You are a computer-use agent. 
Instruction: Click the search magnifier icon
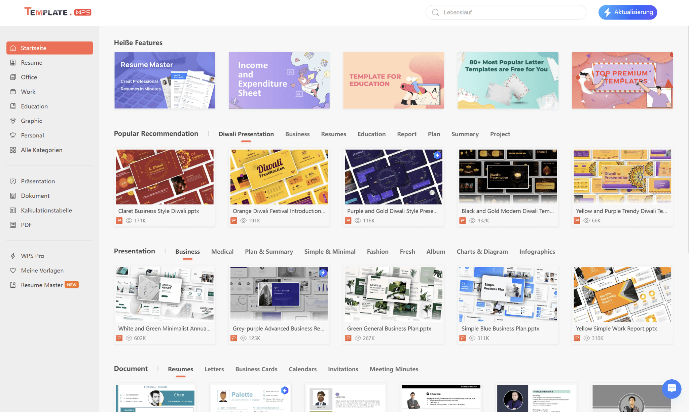pos(435,12)
